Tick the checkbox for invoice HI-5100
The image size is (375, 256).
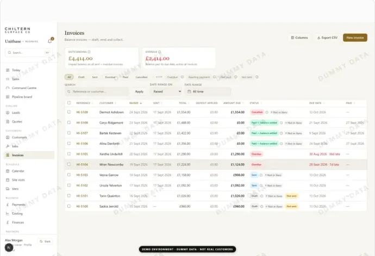(69, 206)
